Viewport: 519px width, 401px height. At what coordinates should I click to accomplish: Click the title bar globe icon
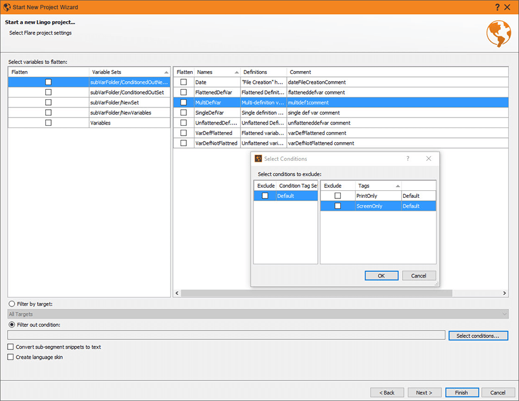(x=6, y=7)
